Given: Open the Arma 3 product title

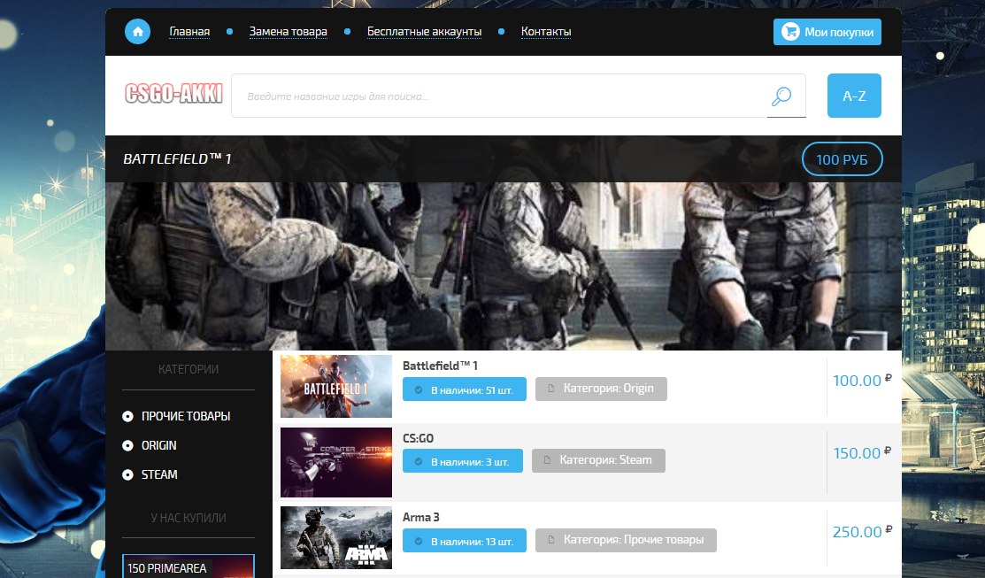Looking at the screenshot, I should click(x=421, y=517).
